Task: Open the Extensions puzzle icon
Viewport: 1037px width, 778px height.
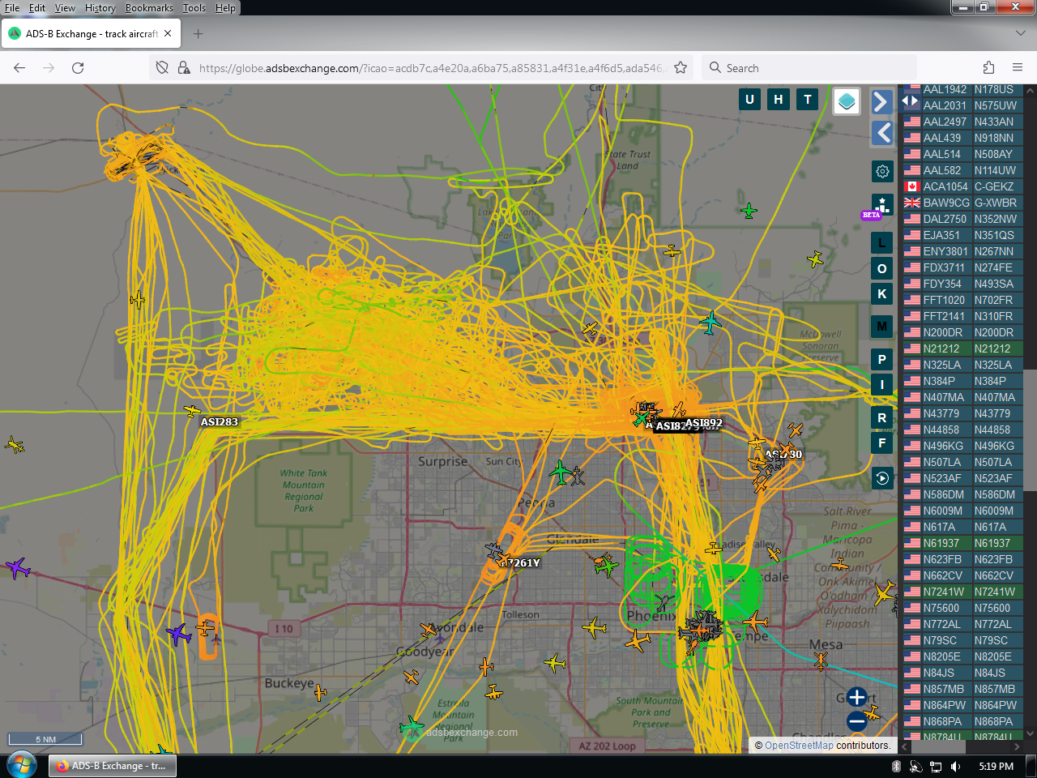Action: click(x=988, y=68)
